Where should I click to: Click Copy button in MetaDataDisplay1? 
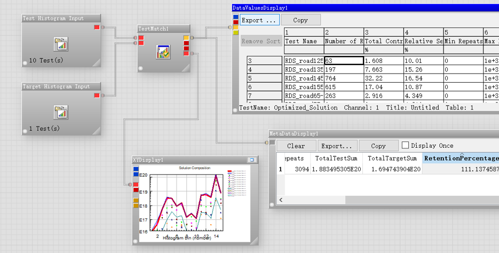point(378,146)
